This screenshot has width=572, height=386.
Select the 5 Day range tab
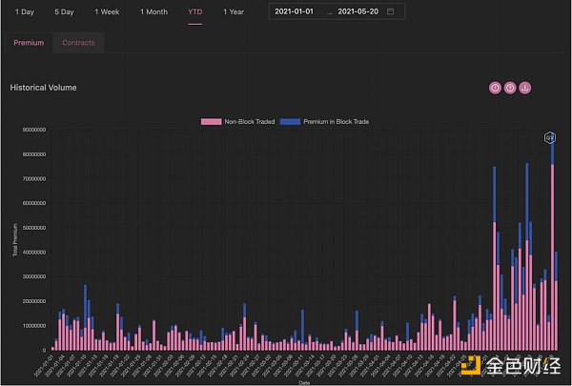tap(64, 11)
